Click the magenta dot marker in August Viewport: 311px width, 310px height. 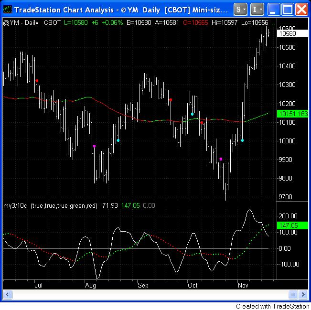tap(94, 146)
